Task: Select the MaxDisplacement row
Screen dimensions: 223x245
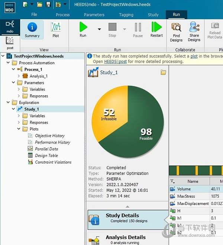Action: 196,203
